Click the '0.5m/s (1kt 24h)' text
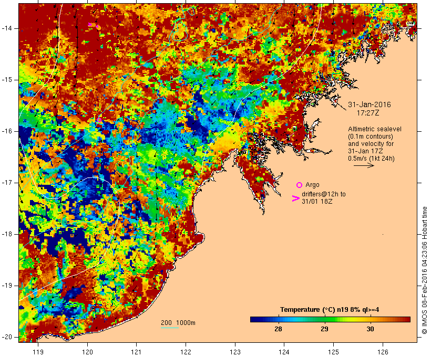 [371, 159]
